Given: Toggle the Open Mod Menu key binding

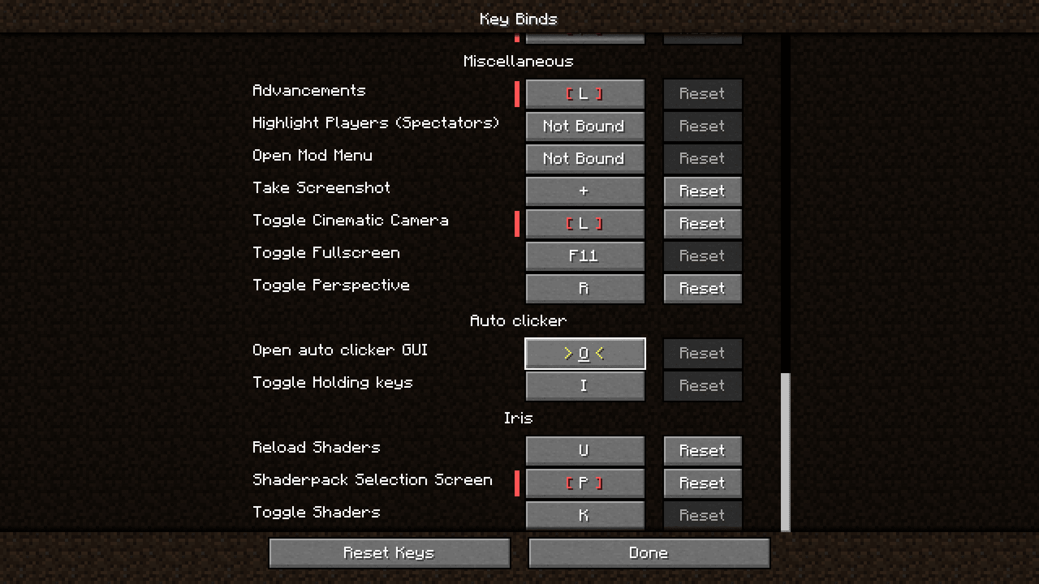Looking at the screenshot, I should coord(584,158).
